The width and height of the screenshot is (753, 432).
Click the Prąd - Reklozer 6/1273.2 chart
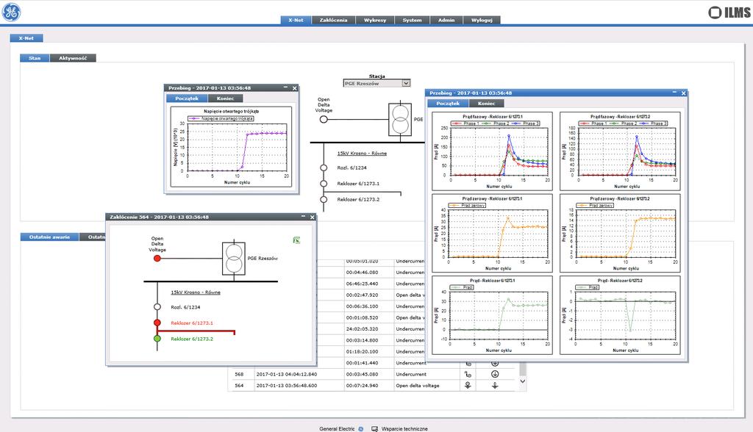pos(620,315)
